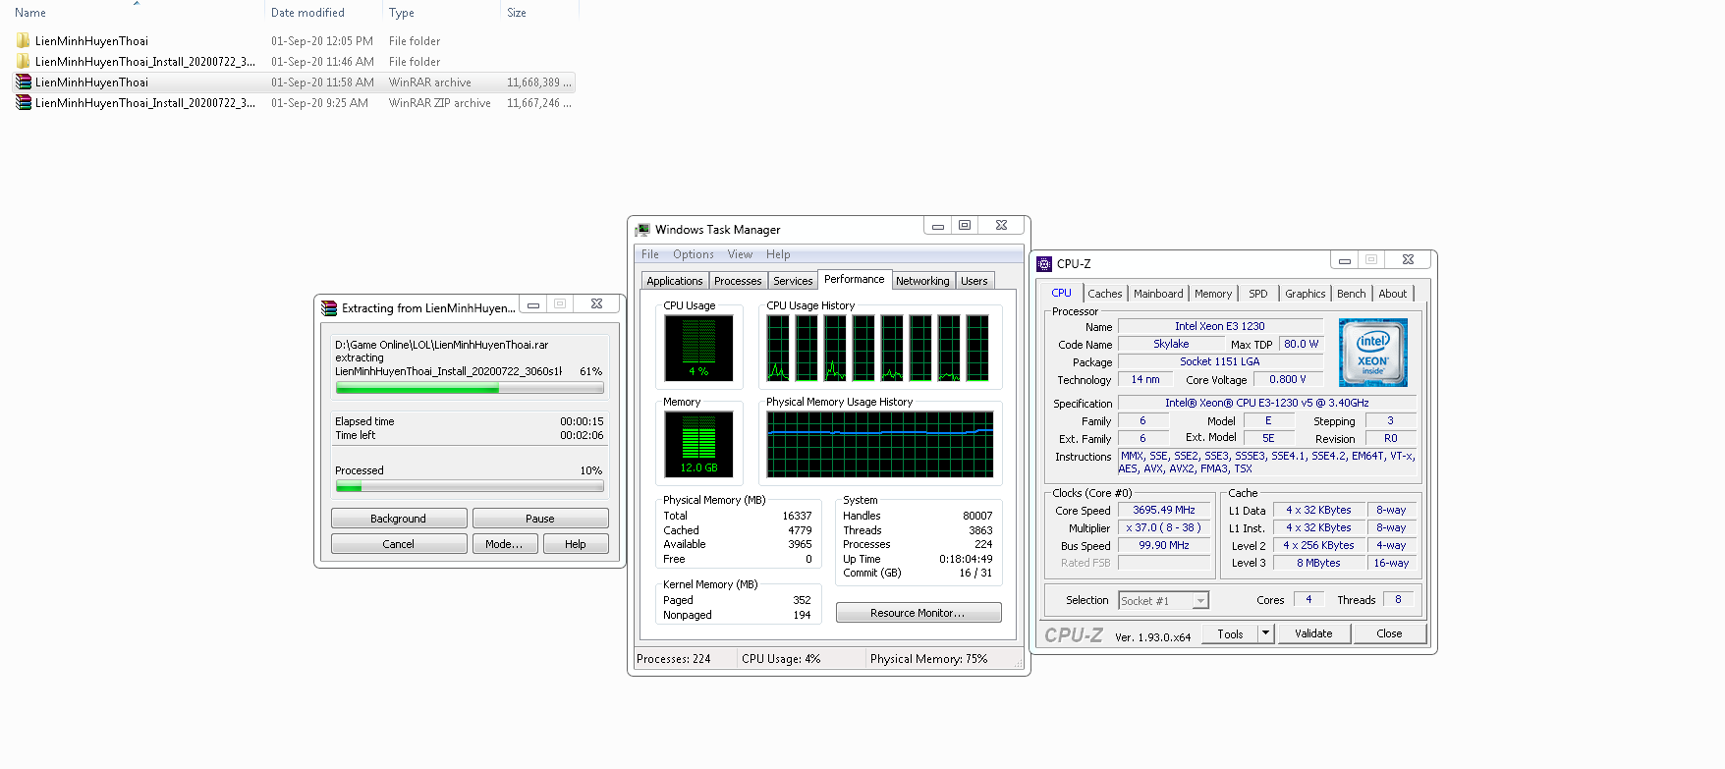The height and width of the screenshot is (769, 1725).
Task: Select the CPU tab in CPU-Z
Action: click(x=1062, y=293)
